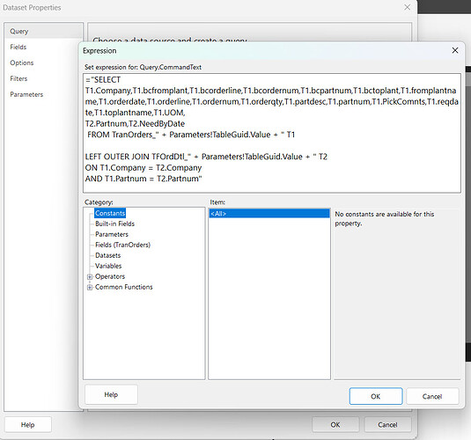
Task: Cancel the Expression dialog
Action: (432, 396)
